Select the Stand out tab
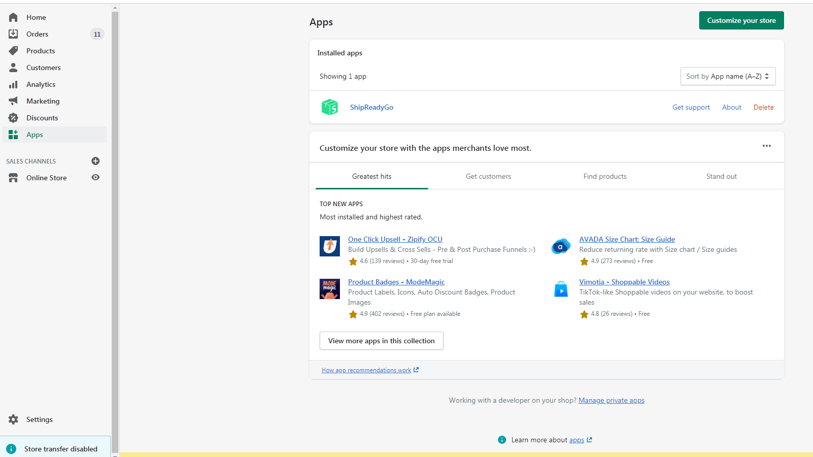This screenshot has width=813, height=457. click(721, 176)
